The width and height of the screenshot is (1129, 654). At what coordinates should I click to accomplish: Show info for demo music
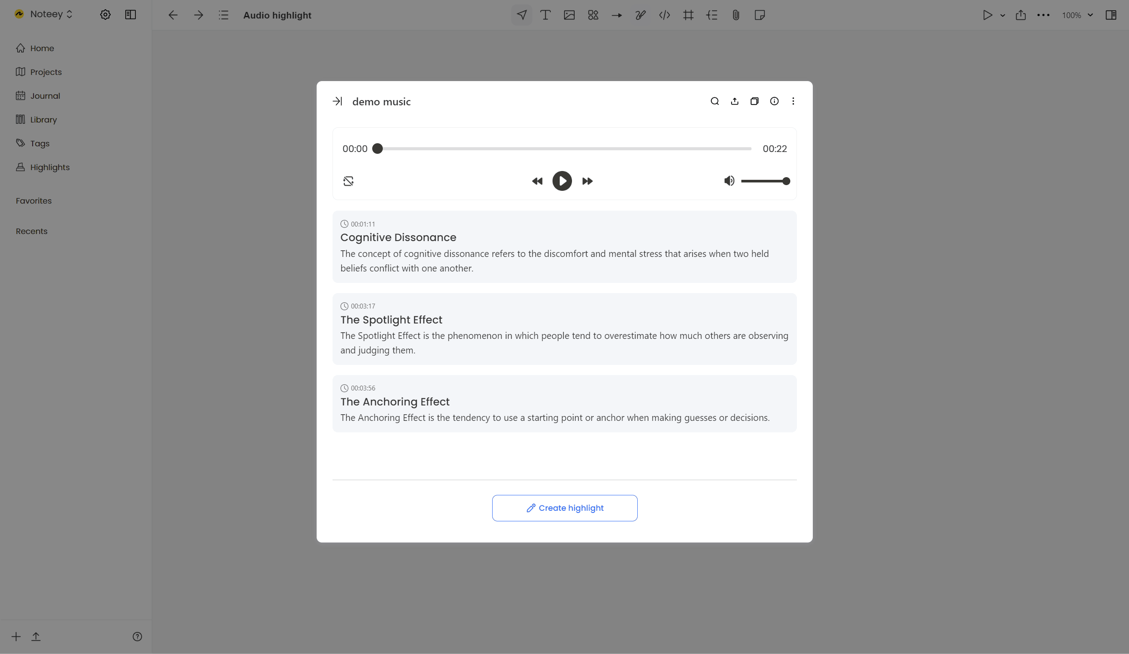click(774, 101)
